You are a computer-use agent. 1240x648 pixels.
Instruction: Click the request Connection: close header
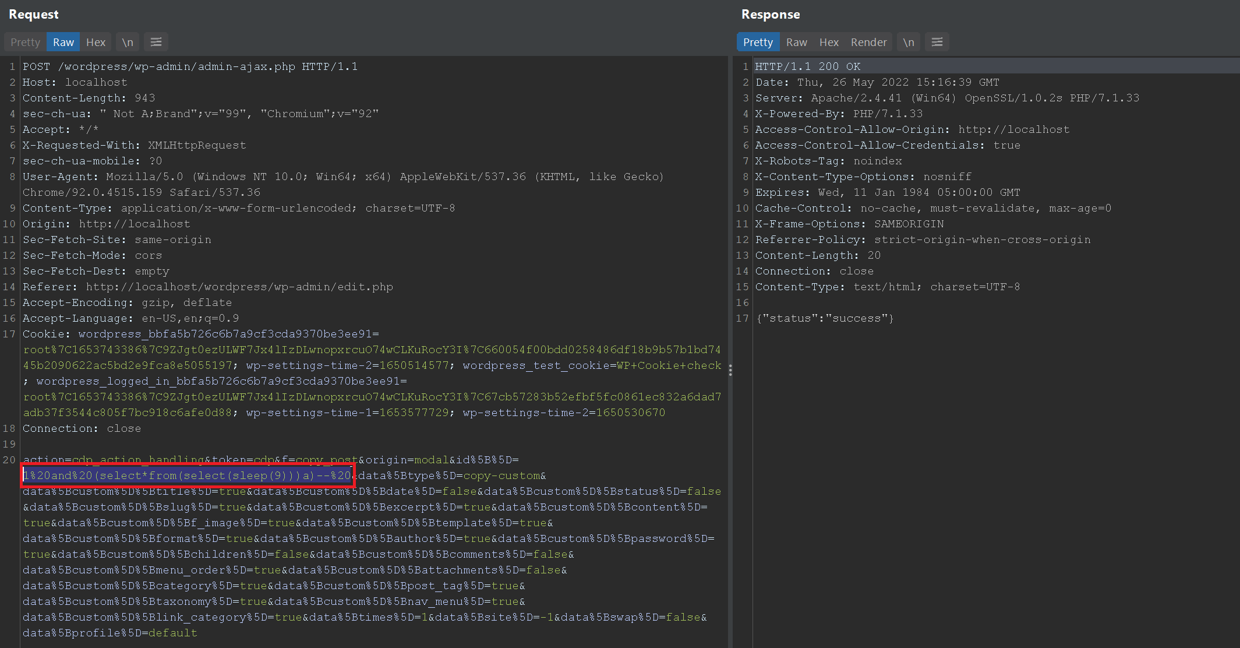[x=82, y=428]
